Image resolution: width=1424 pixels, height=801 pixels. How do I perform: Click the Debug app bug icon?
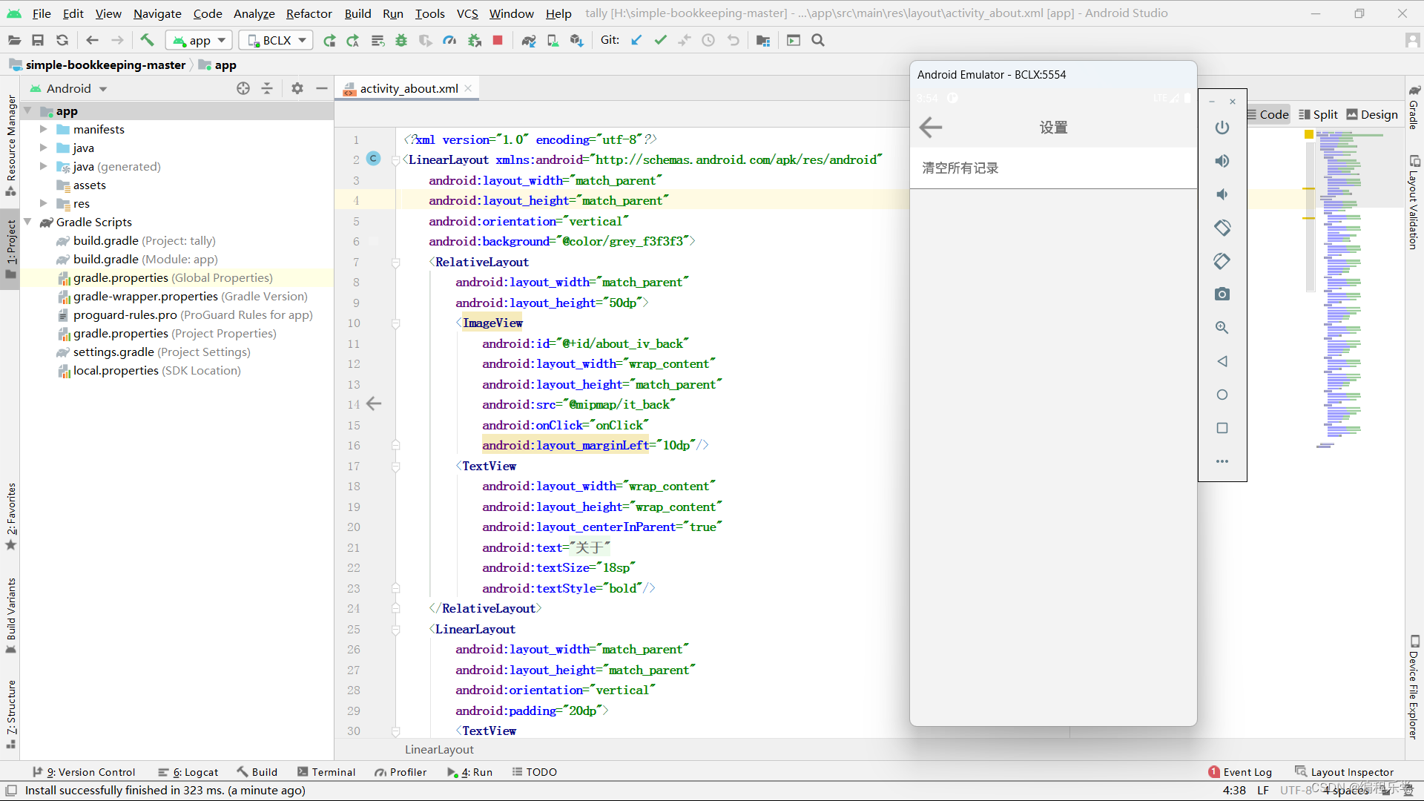click(401, 41)
